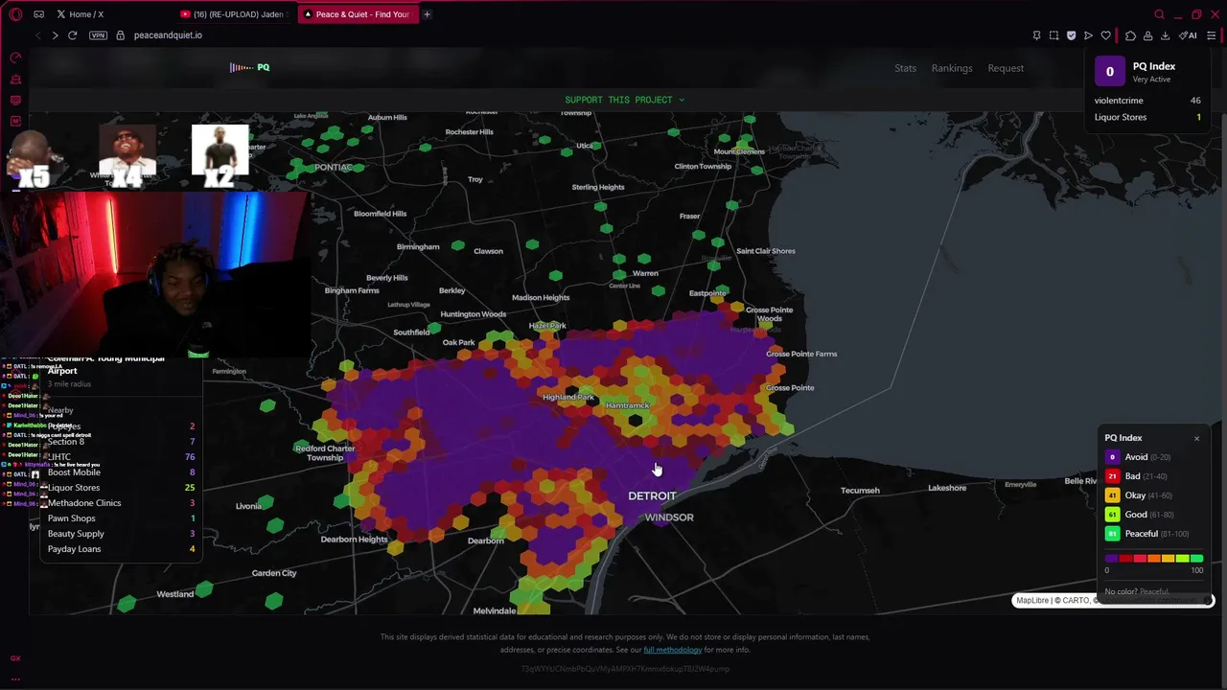This screenshot has width=1227, height=690.
Task: Open the GX Control speedometer sidebar icon
Action: tap(15, 58)
